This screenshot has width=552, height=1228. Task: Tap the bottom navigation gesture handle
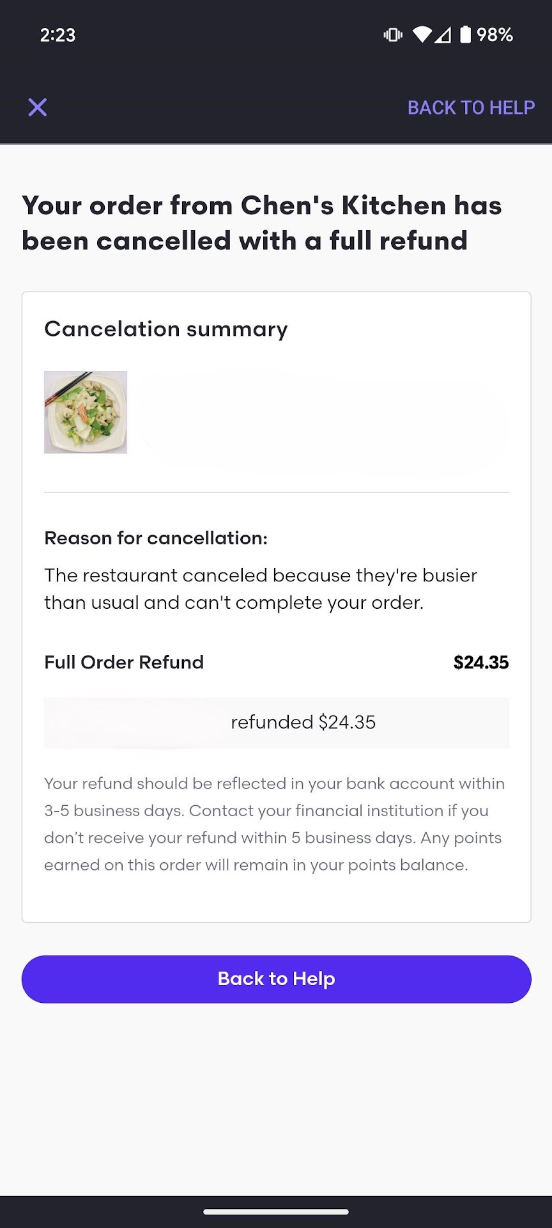click(x=276, y=1211)
